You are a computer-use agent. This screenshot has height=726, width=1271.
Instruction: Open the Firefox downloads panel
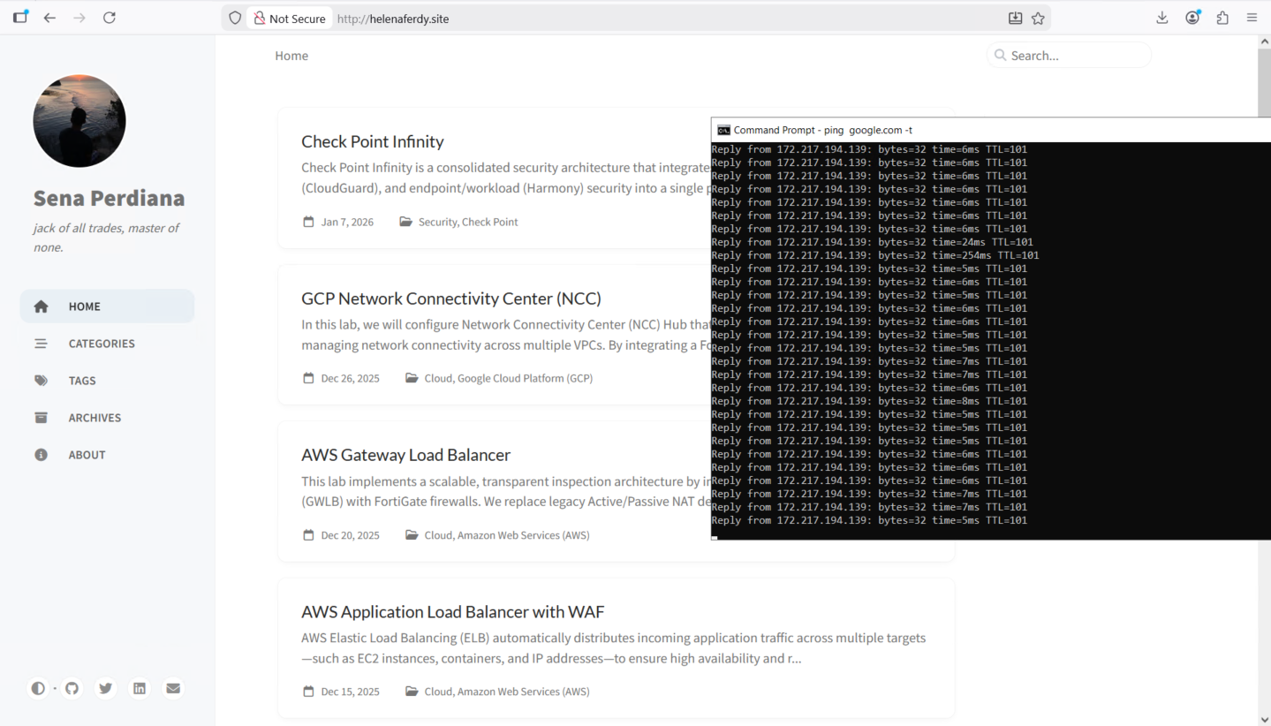coord(1161,18)
